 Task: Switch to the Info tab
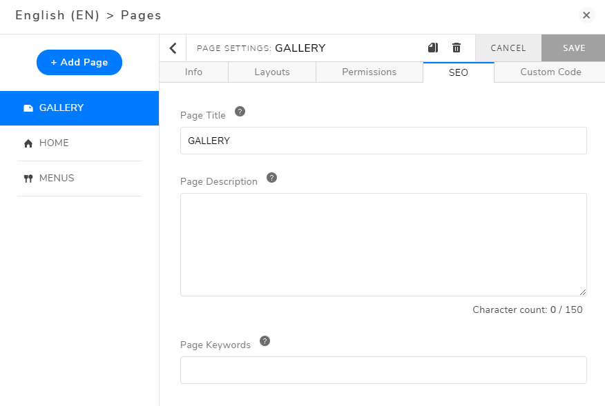coord(193,72)
